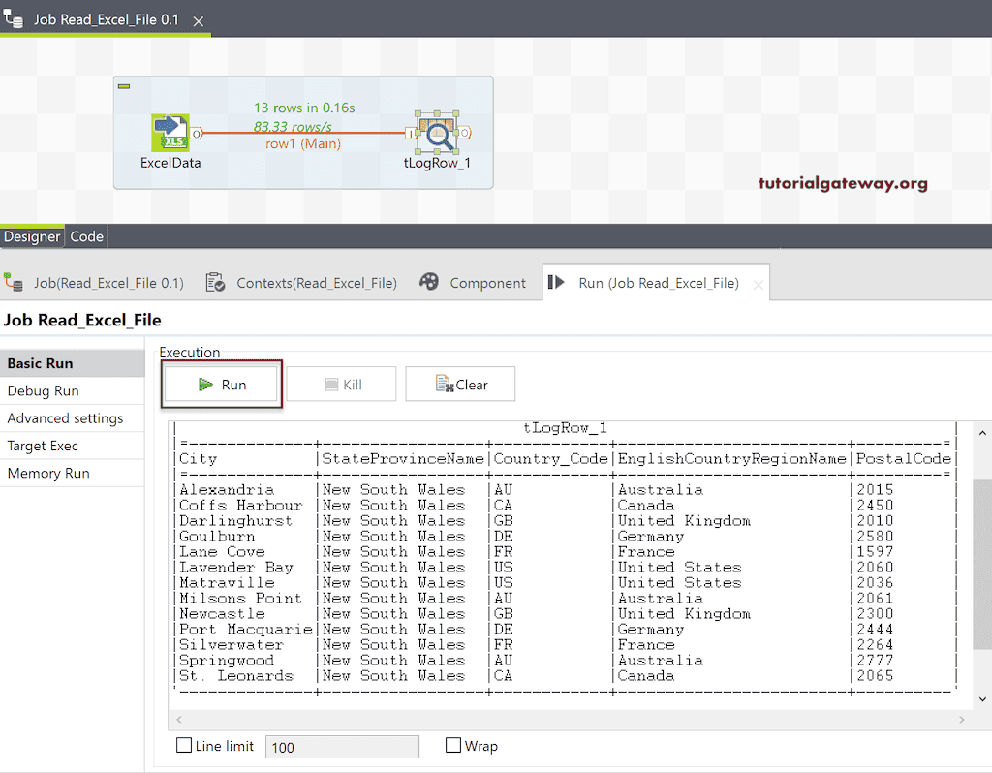Switch to the Code tab

[86, 235]
